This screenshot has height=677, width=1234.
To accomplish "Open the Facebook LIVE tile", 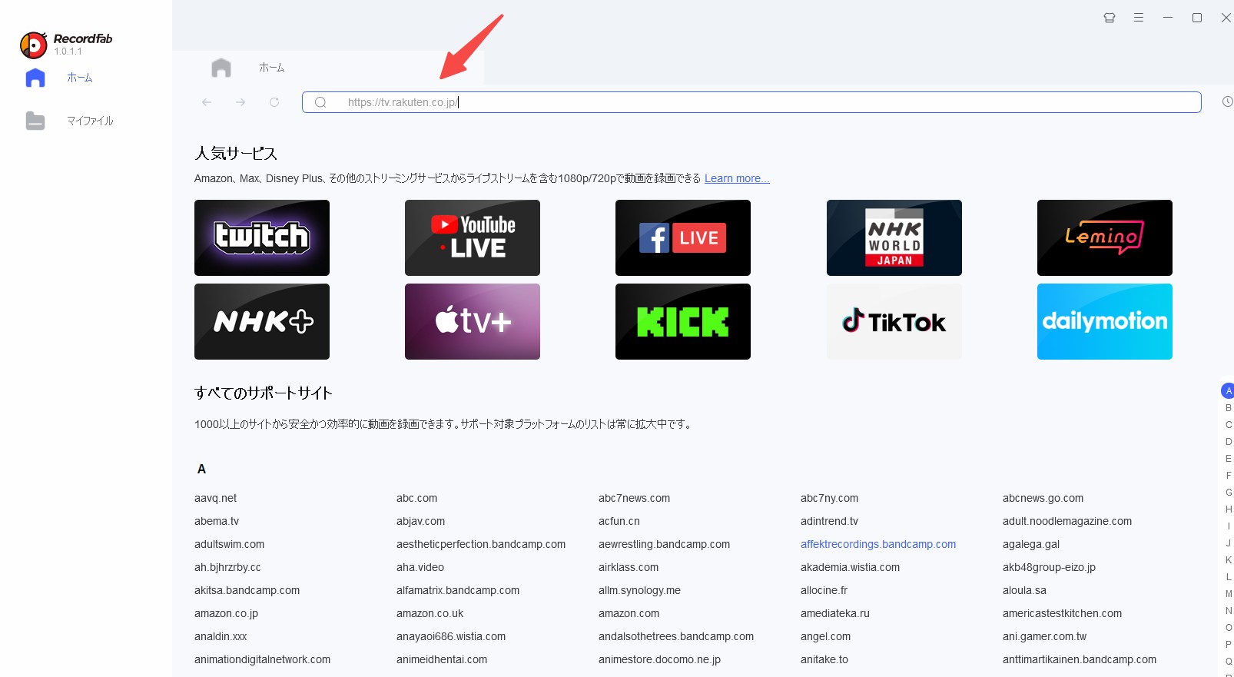I will click(683, 237).
